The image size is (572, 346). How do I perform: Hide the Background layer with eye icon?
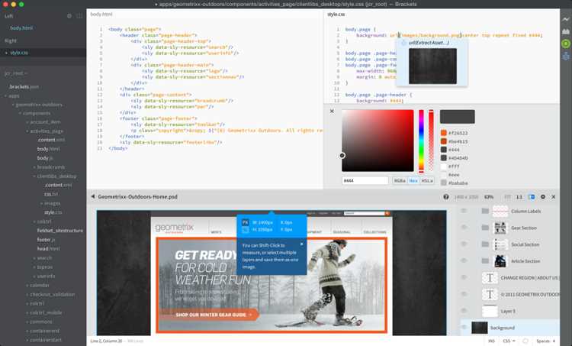click(x=464, y=328)
